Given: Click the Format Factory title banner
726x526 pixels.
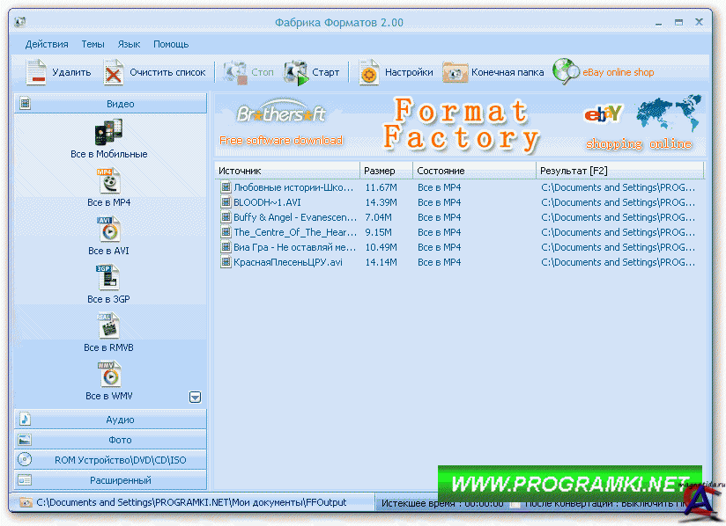Looking at the screenshot, I should (461, 124).
